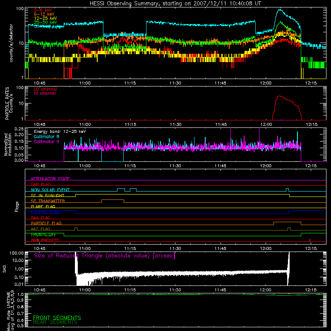The width and height of the screenshot is (331, 331).
Task: Click the particle rate peak in LO channel
Action: tap(280, 96)
